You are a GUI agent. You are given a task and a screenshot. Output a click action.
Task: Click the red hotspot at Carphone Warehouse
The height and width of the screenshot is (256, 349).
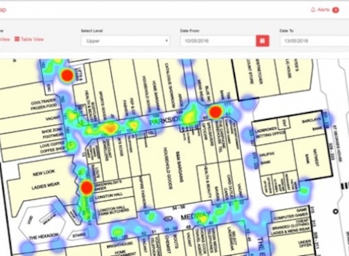[215, 111]
